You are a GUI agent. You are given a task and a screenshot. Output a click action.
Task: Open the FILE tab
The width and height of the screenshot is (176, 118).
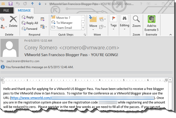[6, 11]
